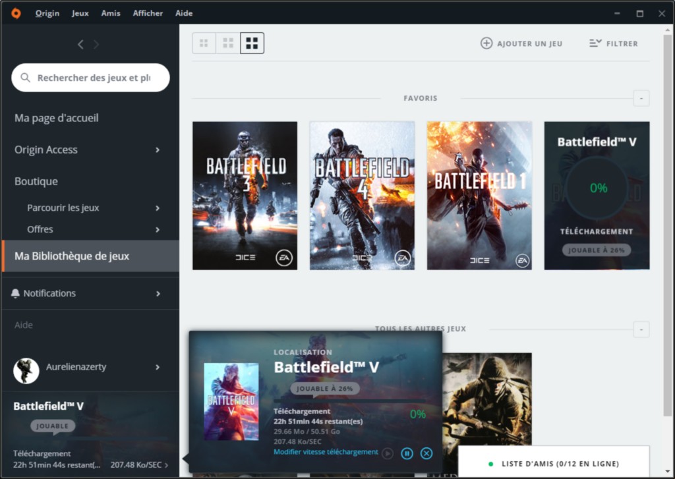Image resolution: width=675 pixels, height=479 pixels.
Task: Click the greyed play button in download popup
Action: [388, 453]
